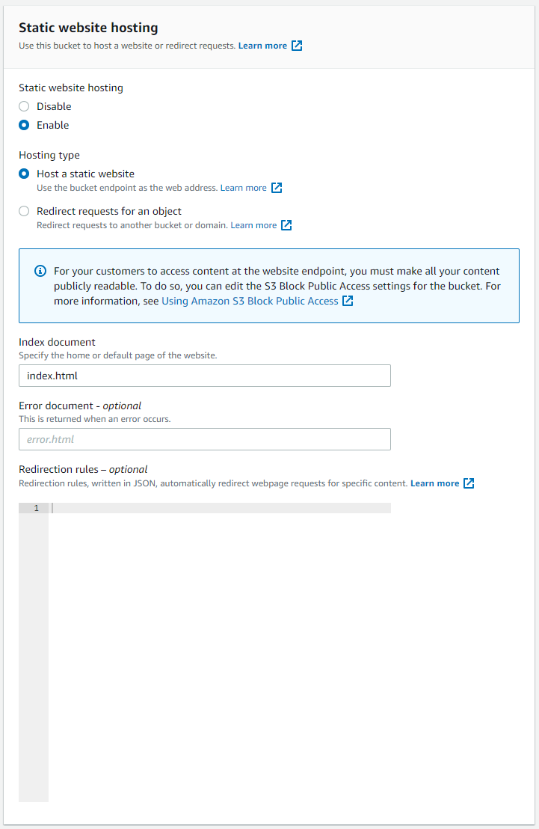Image resolution: width=539 pixels, height=829 pixels.
Task: Click external link icon beside header Learn more
Action: (297, 46)
